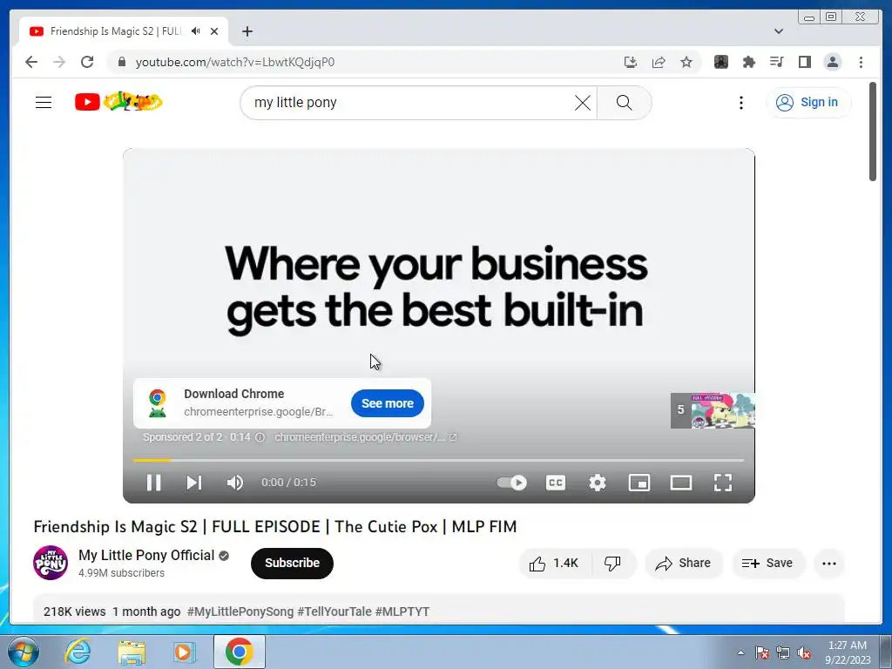Dislike the video with thumbs down
The width and height of the screenshot is (892, 669).
[x=612, y=564]
